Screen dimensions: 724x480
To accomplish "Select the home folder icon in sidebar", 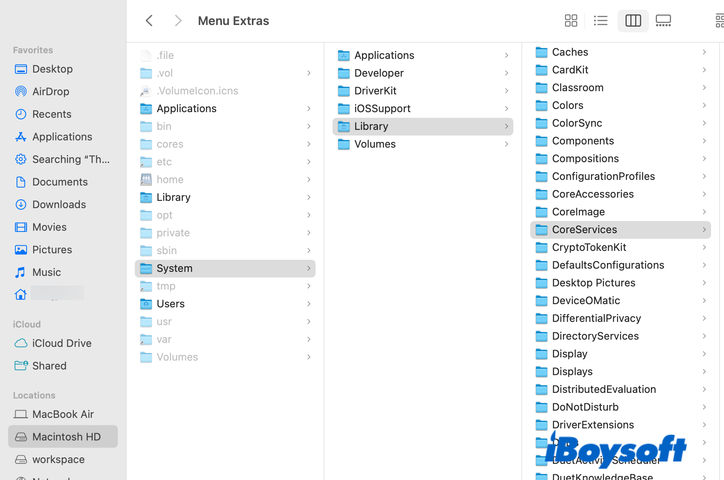I will 21,294.
